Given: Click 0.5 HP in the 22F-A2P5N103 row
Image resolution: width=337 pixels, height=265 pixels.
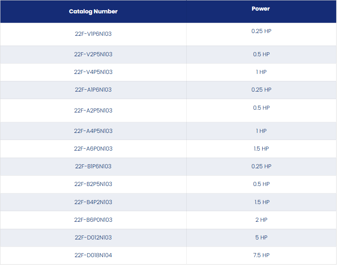Looking at the screenshot, I should point(261,108).
